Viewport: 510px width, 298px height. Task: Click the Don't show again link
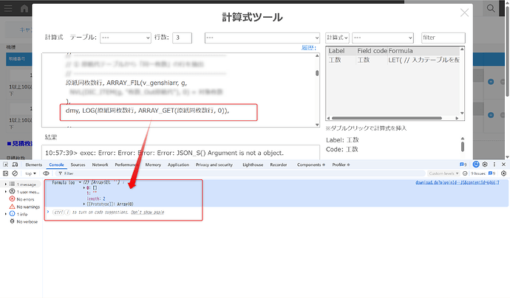point(149,212)
